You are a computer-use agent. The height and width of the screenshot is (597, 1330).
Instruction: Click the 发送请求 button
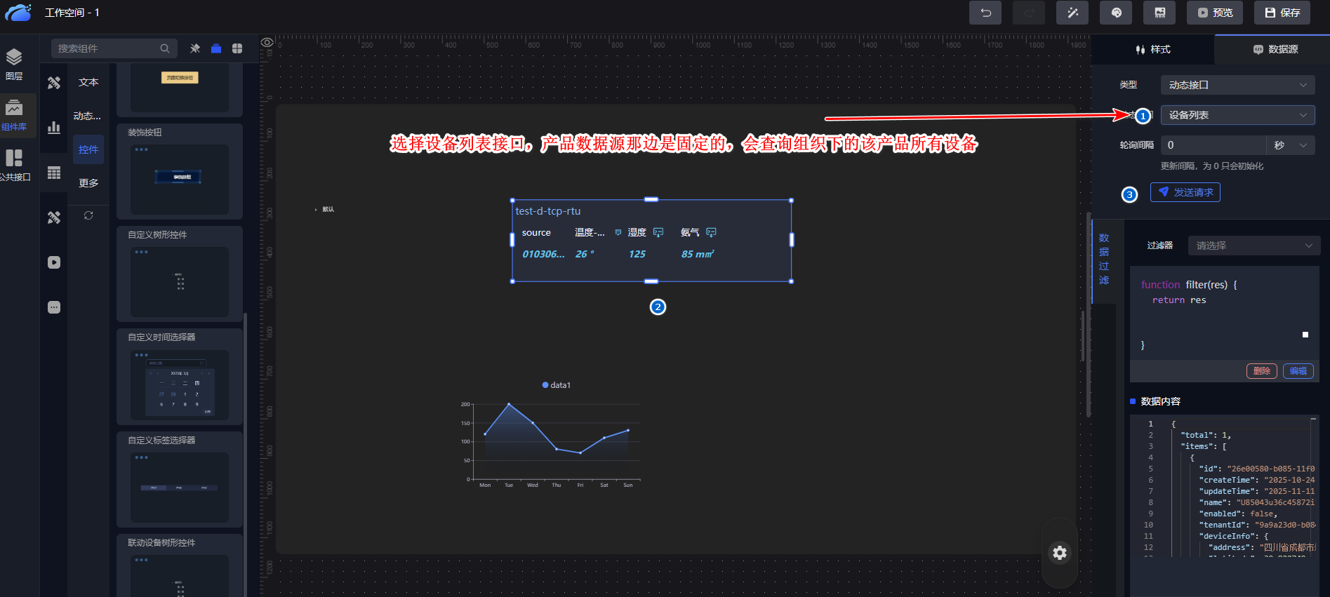[1185, 192]
